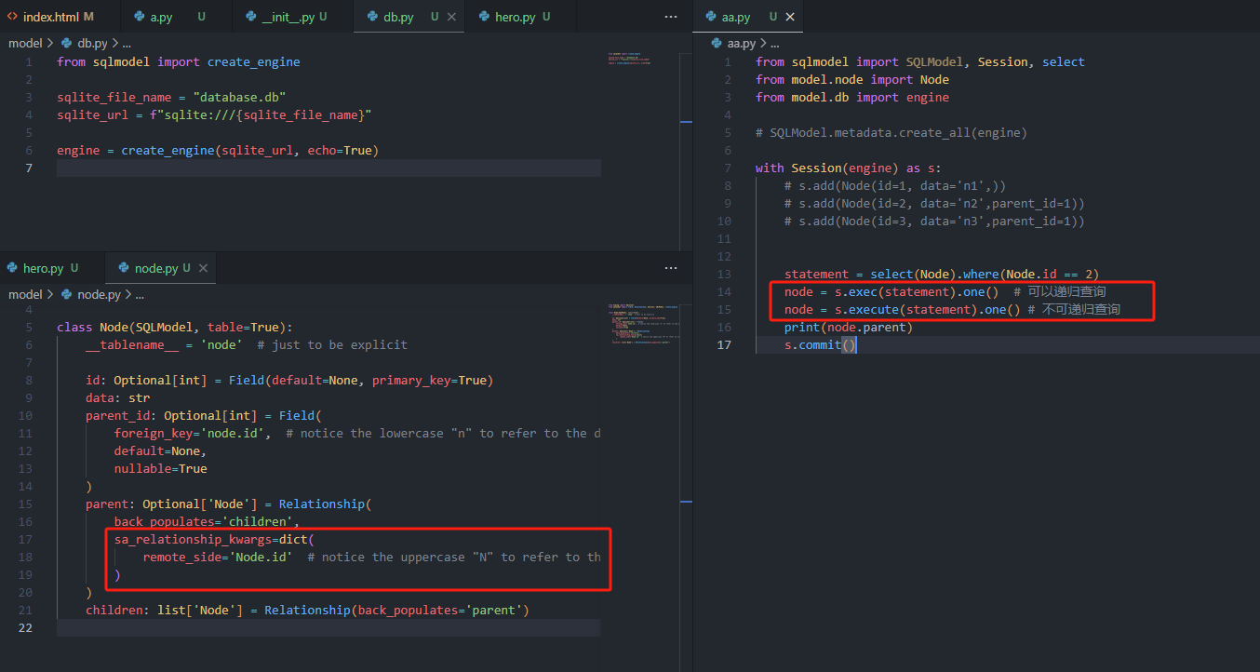
Task: Click 'with Session(engine) as s:' line
Action: click(849, 168)
